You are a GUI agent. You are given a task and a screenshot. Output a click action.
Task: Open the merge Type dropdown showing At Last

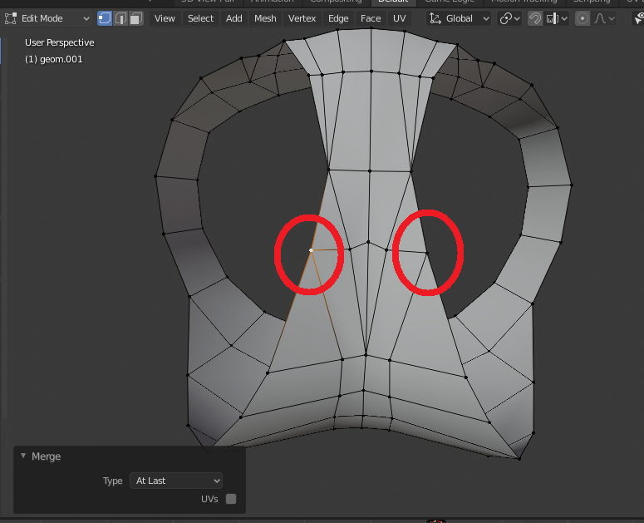(x=176, y=481)
